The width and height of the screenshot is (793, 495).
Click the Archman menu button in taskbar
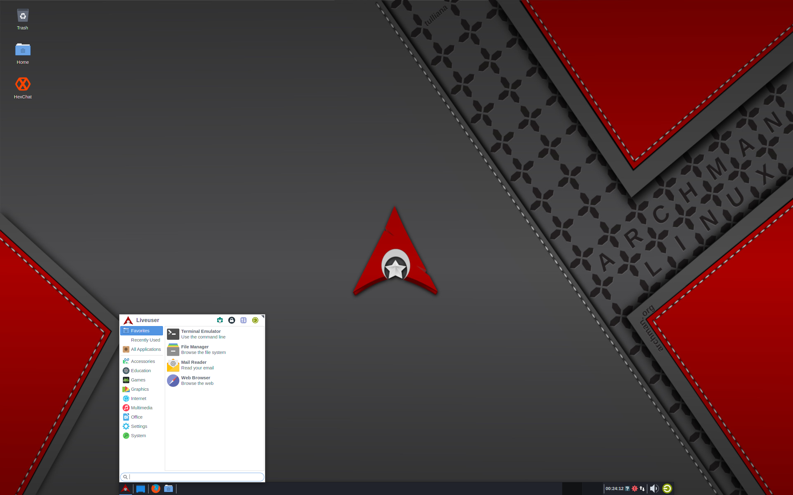pos(125,489)
